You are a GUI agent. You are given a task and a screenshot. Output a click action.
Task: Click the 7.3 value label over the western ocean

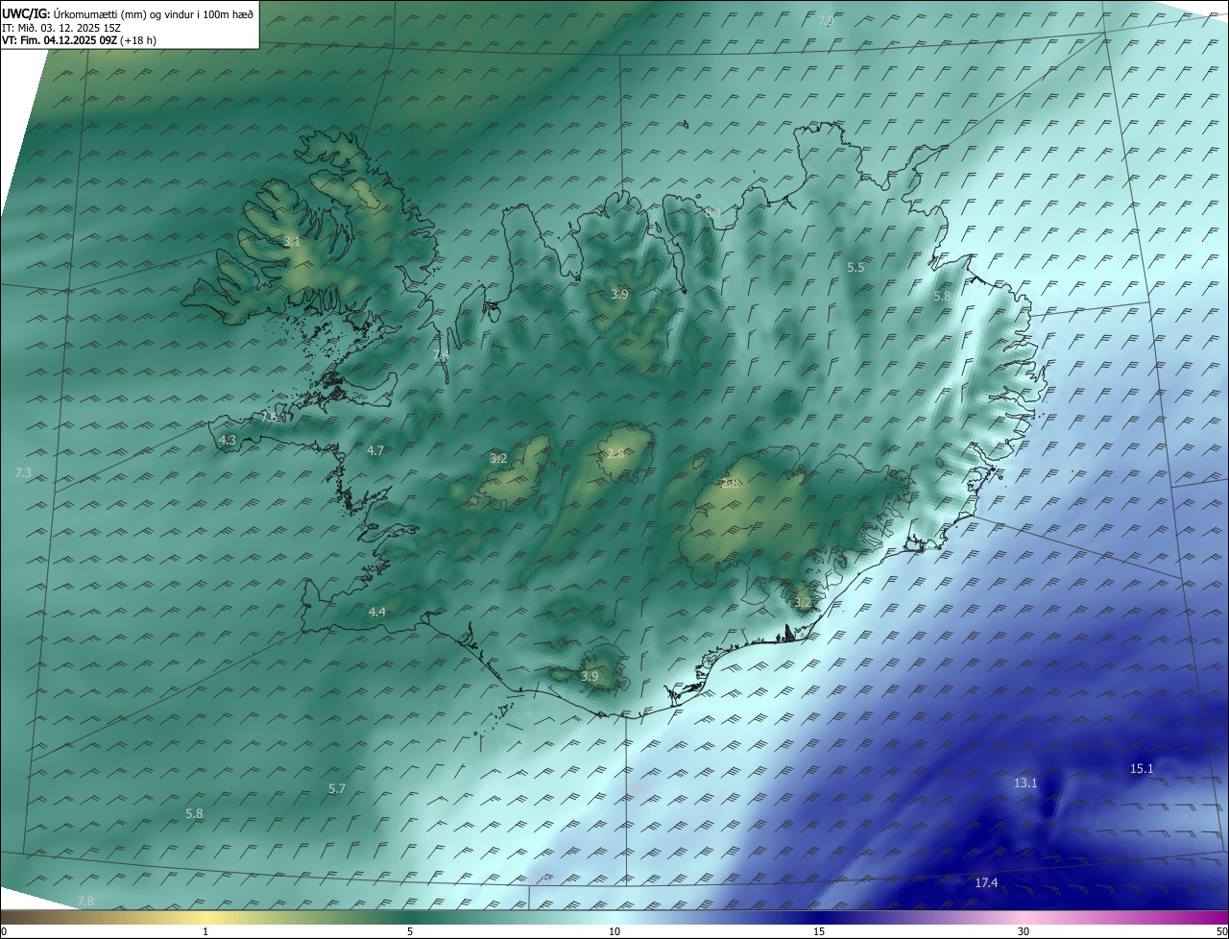coord(24,472)
